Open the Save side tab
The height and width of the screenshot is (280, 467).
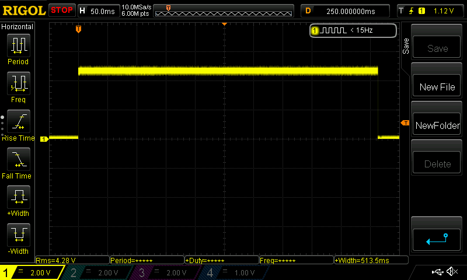coord(405,47)
